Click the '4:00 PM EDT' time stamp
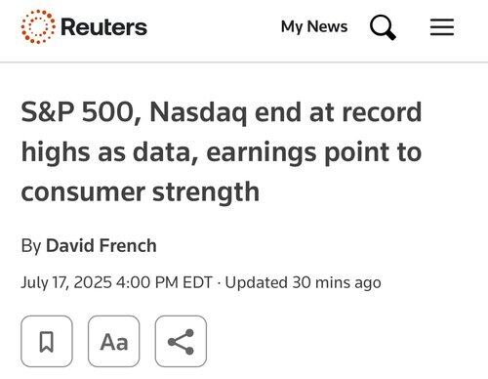Screen dimensions: 488x379 [164, 282]
